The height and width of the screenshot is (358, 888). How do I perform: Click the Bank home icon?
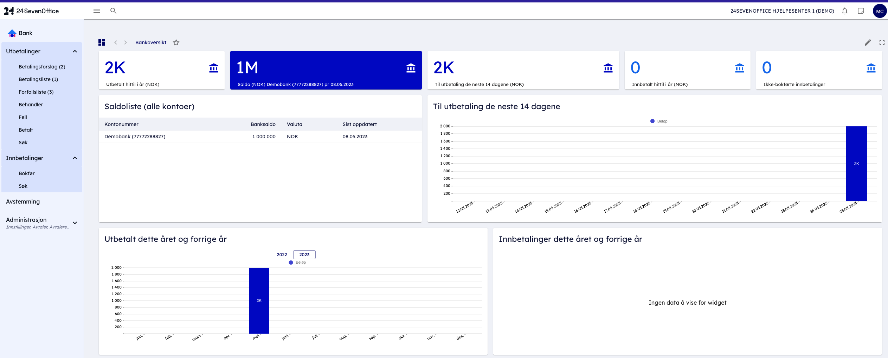(x=12, y=33)
